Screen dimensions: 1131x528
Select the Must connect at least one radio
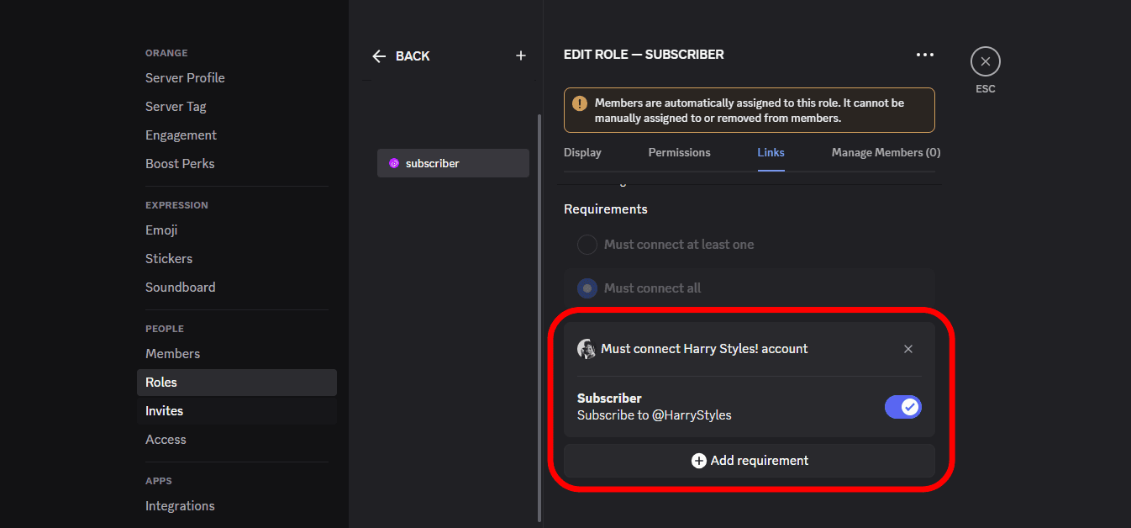click(x=587, y=245)
